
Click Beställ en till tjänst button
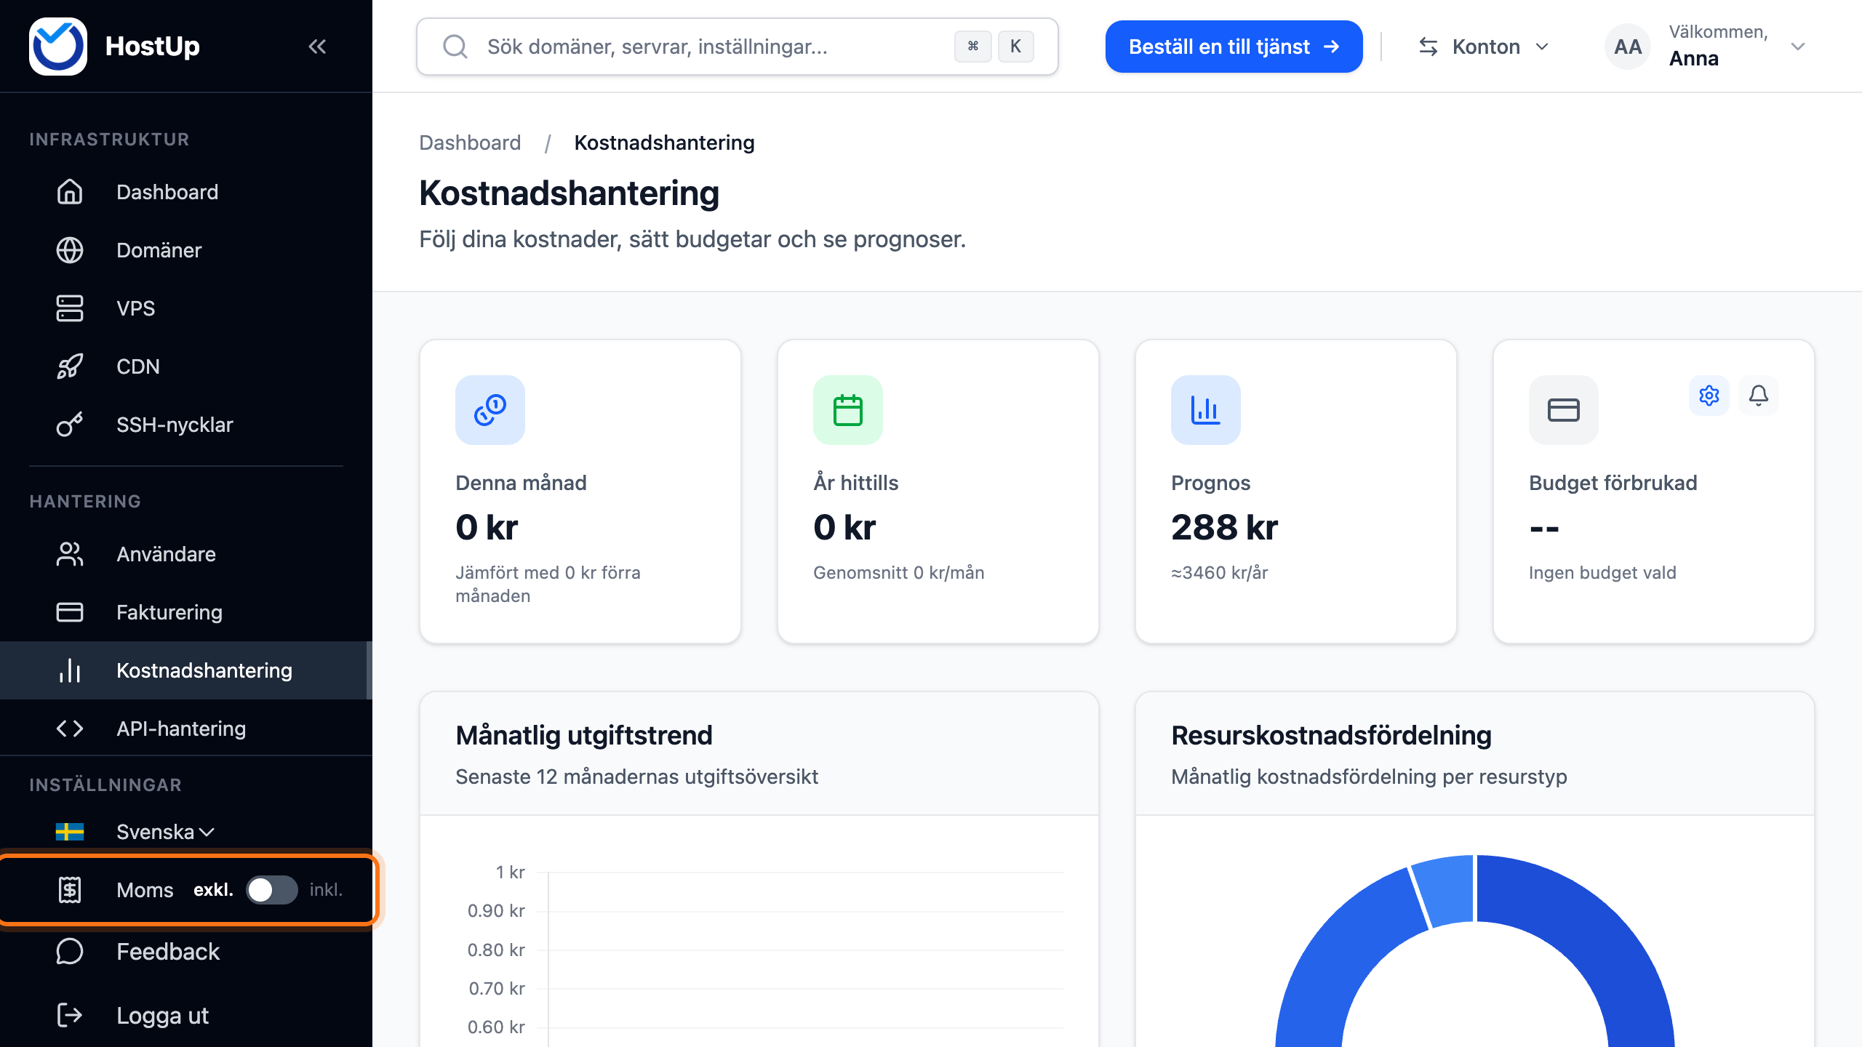[x=1234, y=47]
